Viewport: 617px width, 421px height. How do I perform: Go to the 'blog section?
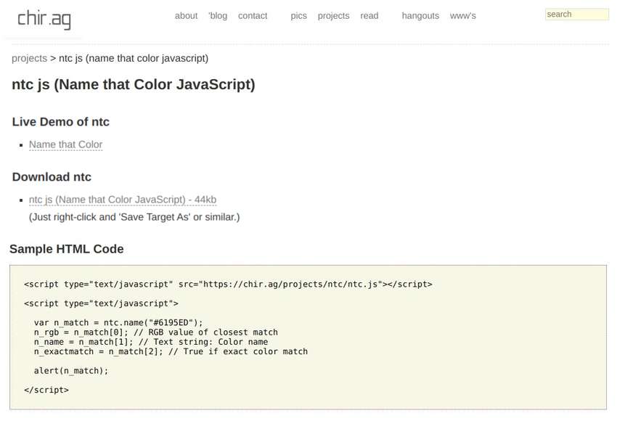tap(218, 16)
